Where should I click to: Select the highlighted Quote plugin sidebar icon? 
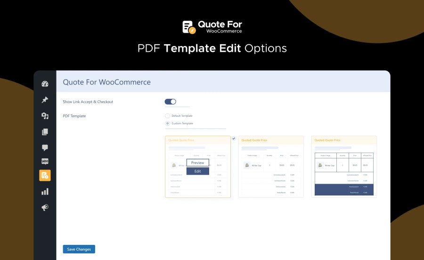coord(45,175)
